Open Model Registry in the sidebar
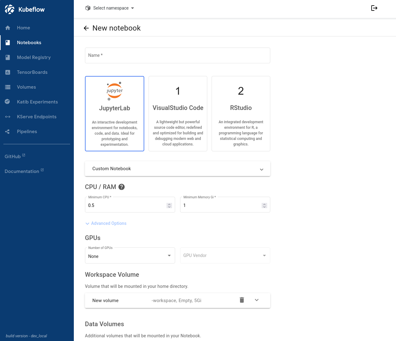Viewport: 396px width, 341px height. (37, 57)
